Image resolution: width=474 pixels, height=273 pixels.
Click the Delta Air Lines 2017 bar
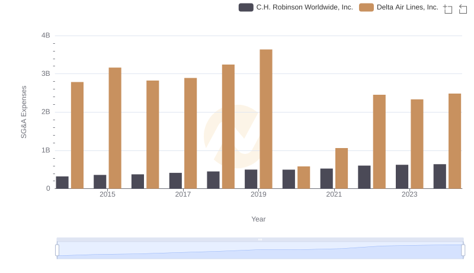[x=190, y=133]
